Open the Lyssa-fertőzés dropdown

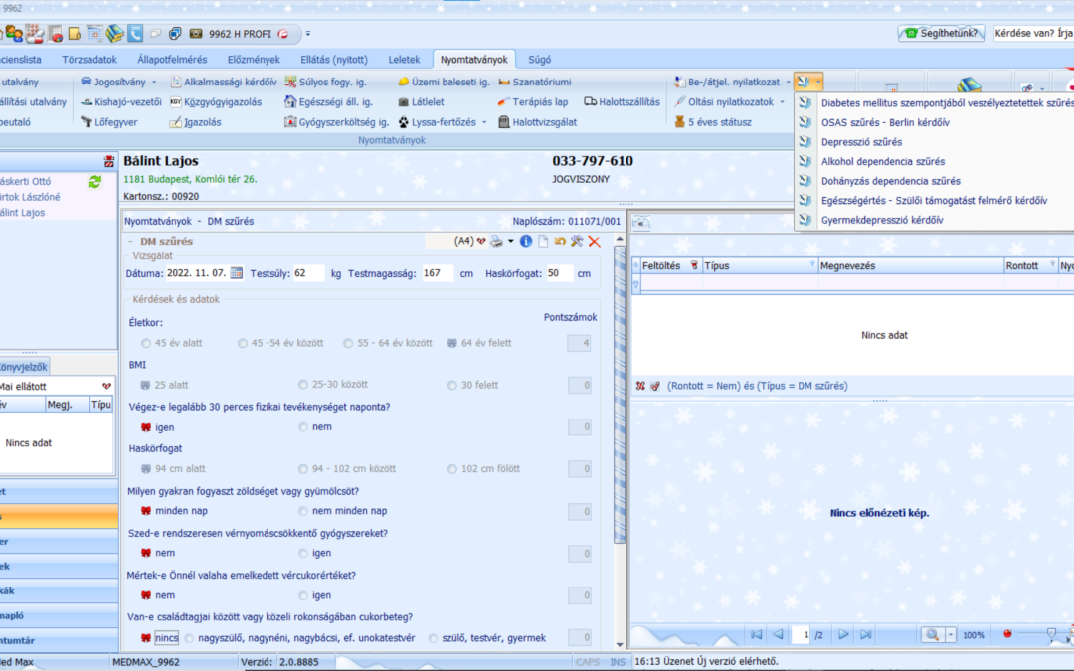(484, 122)
